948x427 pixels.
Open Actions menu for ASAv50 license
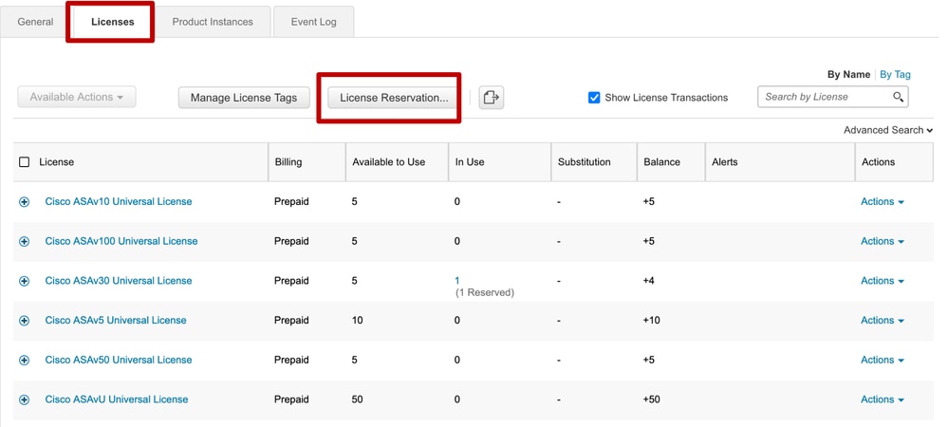[883, 360]
